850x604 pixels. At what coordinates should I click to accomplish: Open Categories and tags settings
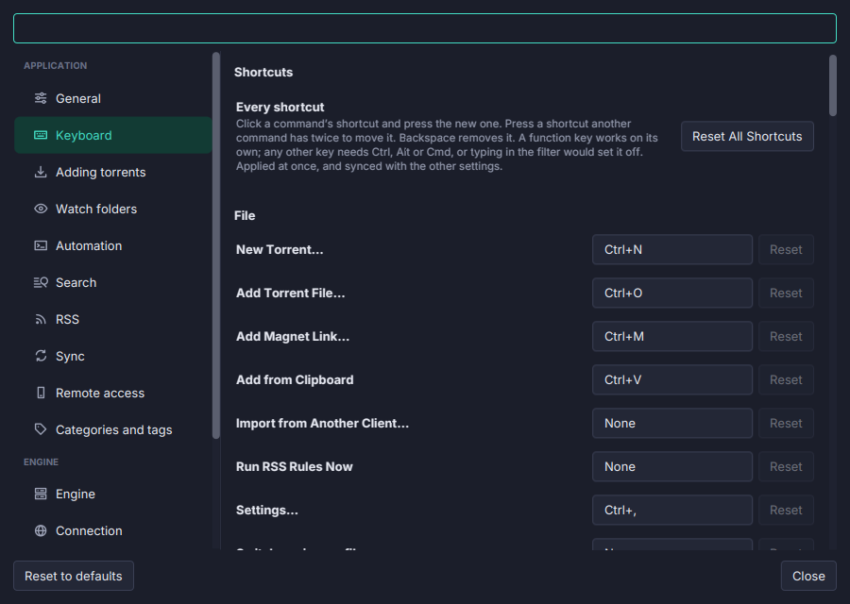tap(112, 429)
